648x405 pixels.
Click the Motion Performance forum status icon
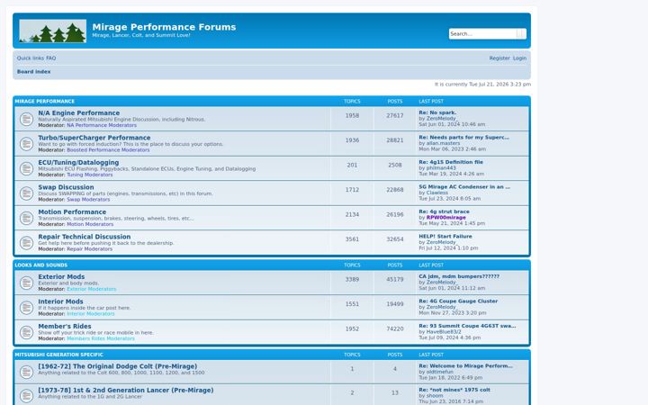tap(26, 218)
